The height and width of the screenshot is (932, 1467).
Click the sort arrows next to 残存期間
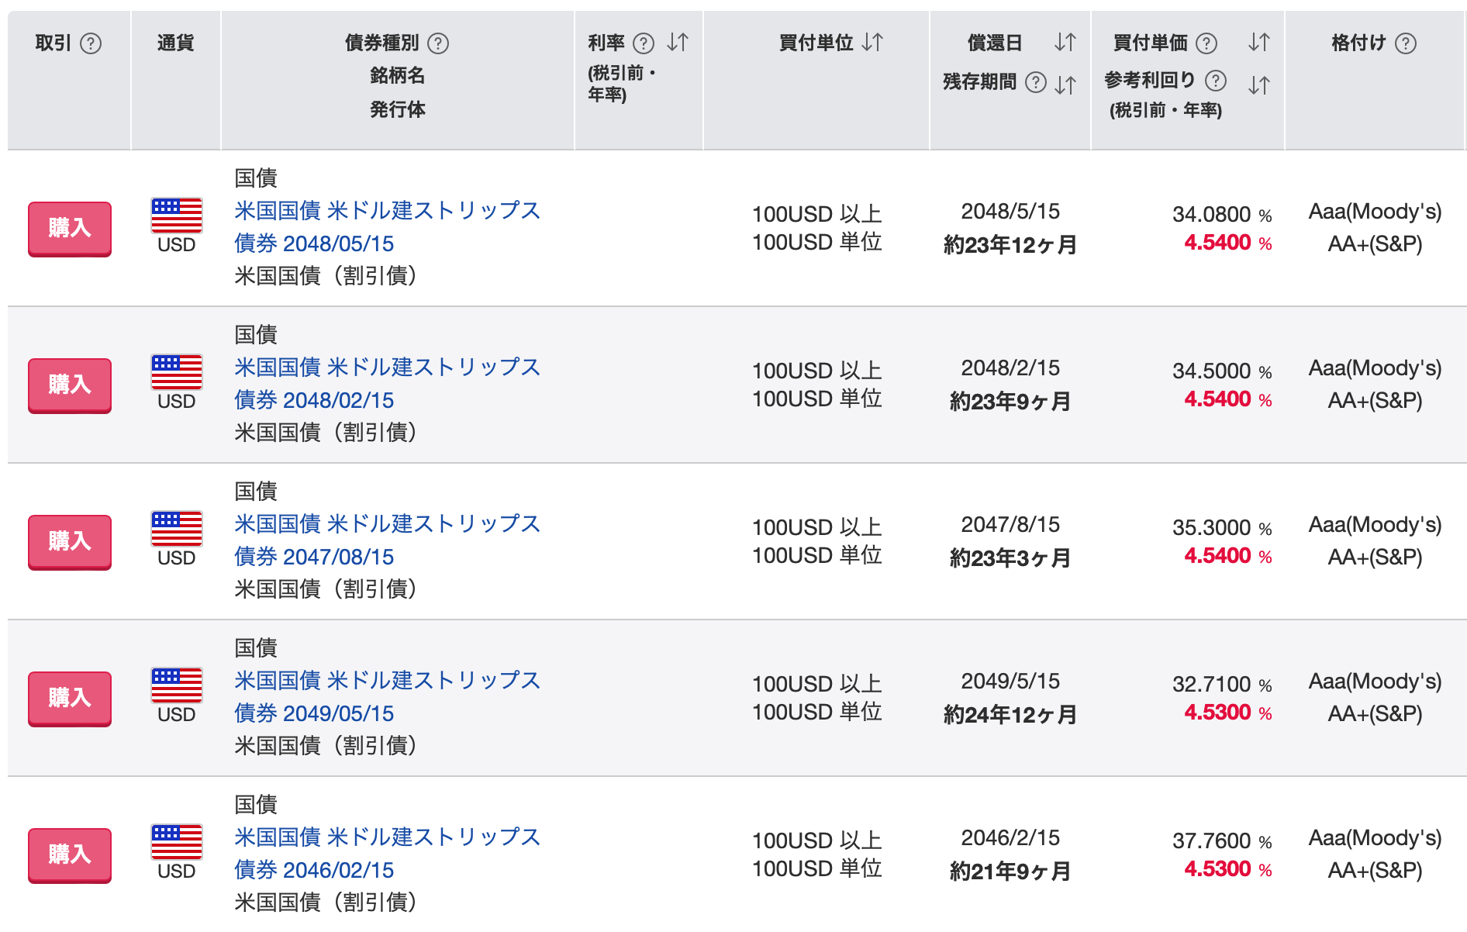click(x=1065, y=82)
